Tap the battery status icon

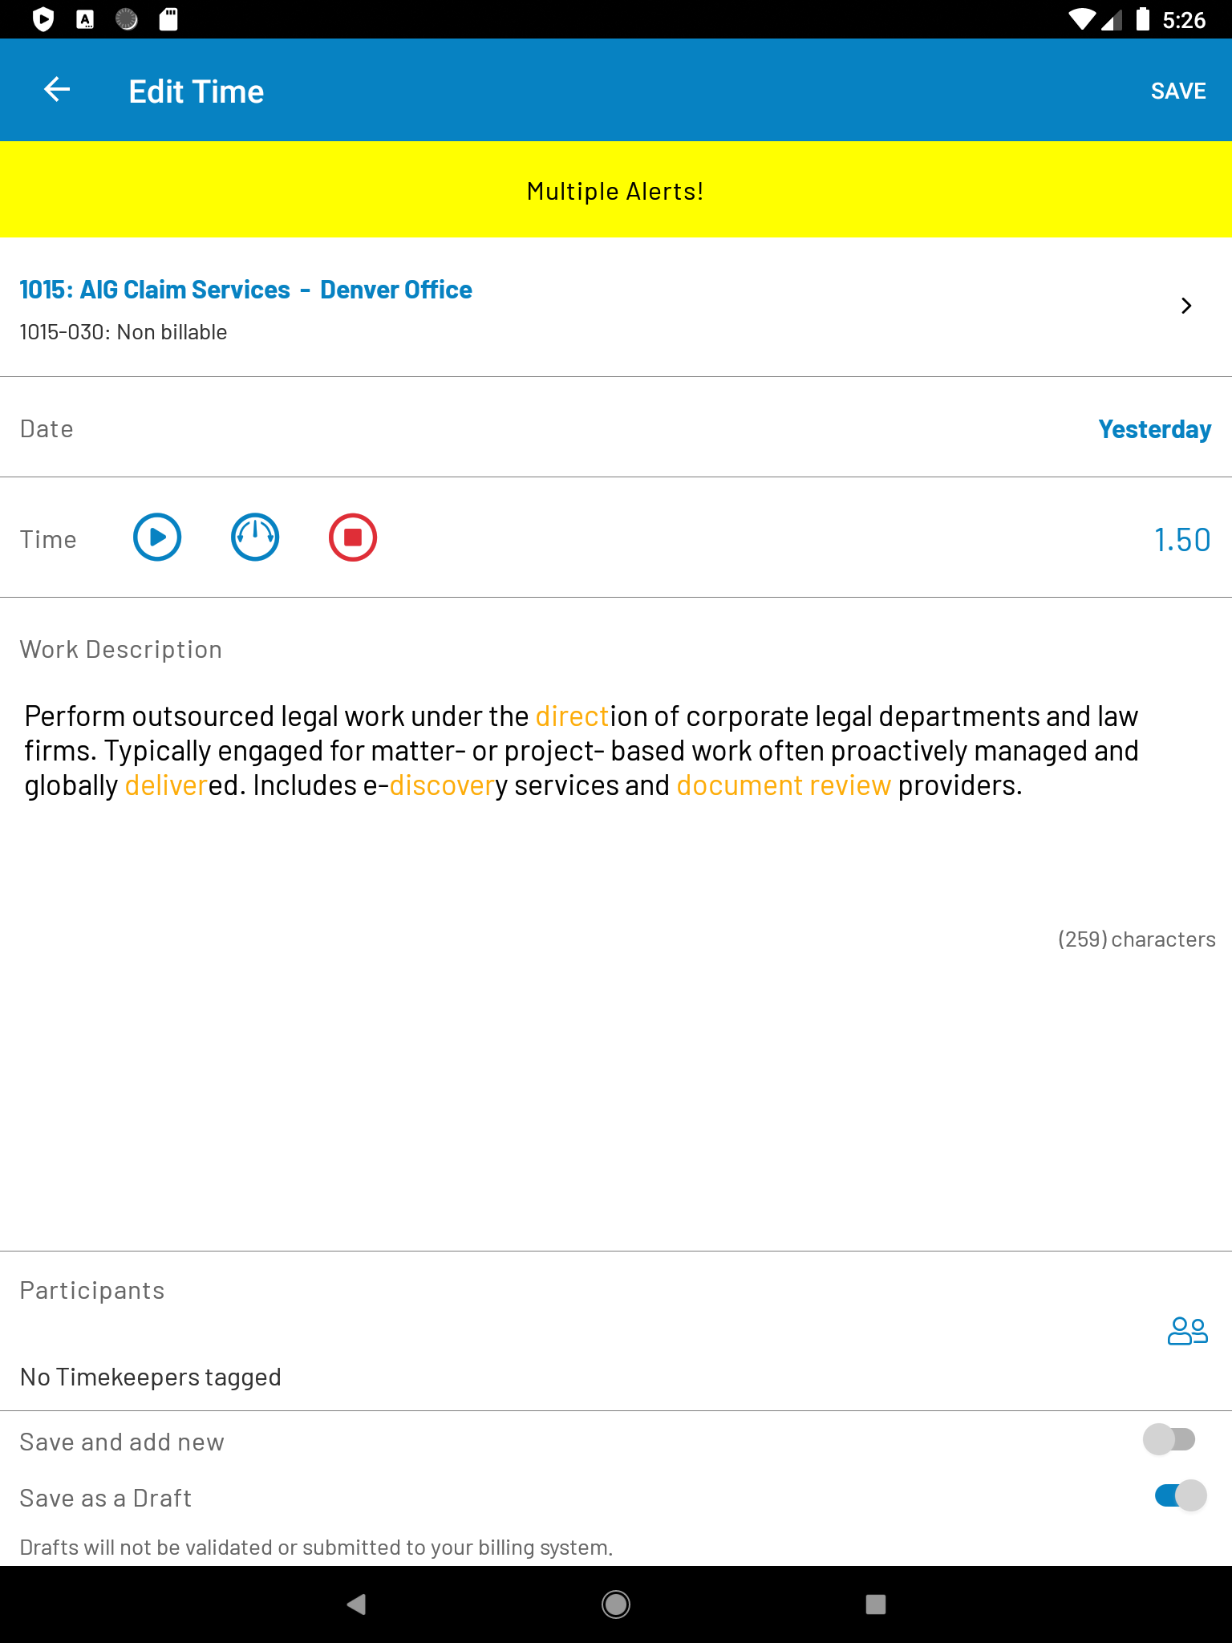[1143, 19]
